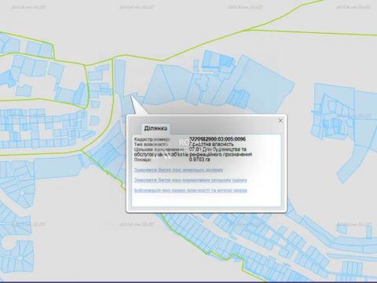The height and width of the screenshot is (283, 377).
Task: Click the Кадастр.номер label
Action: click(152, 139)
